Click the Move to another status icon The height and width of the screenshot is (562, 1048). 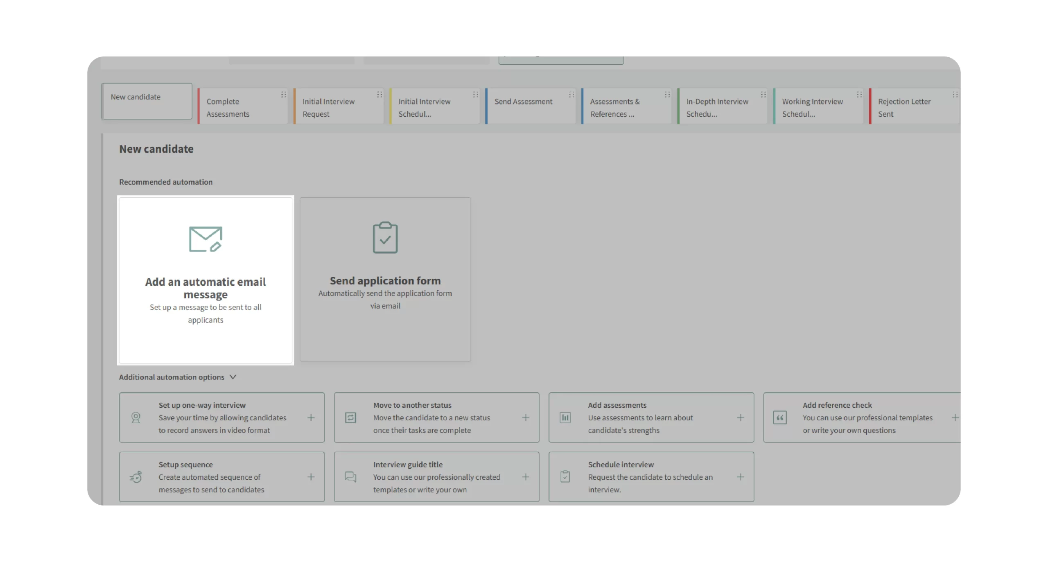click(350, 418)
